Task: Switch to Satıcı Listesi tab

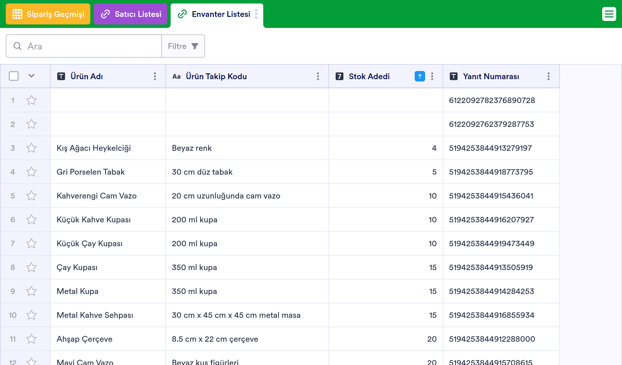Action: [x=130, y=14]
